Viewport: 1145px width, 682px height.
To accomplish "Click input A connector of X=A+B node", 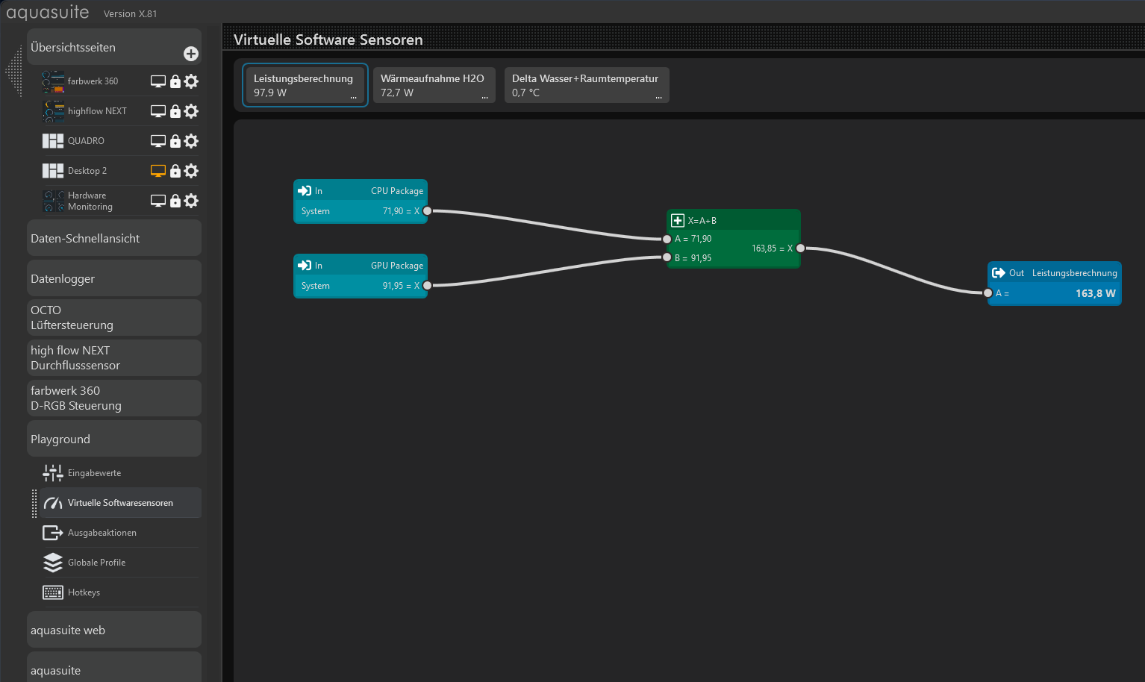I will click(x=667, y=239).
